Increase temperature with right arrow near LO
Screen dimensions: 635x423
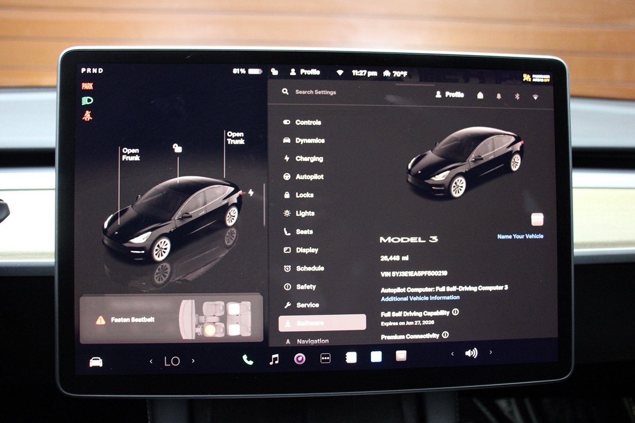[x=193, y=361]
